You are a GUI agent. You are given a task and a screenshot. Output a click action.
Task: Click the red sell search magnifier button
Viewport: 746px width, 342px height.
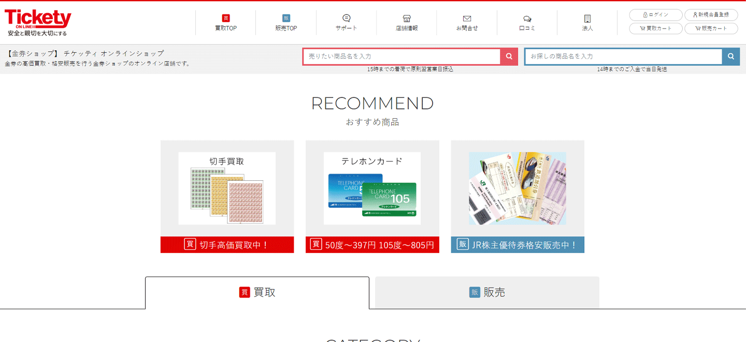click(x=509, y=56)
